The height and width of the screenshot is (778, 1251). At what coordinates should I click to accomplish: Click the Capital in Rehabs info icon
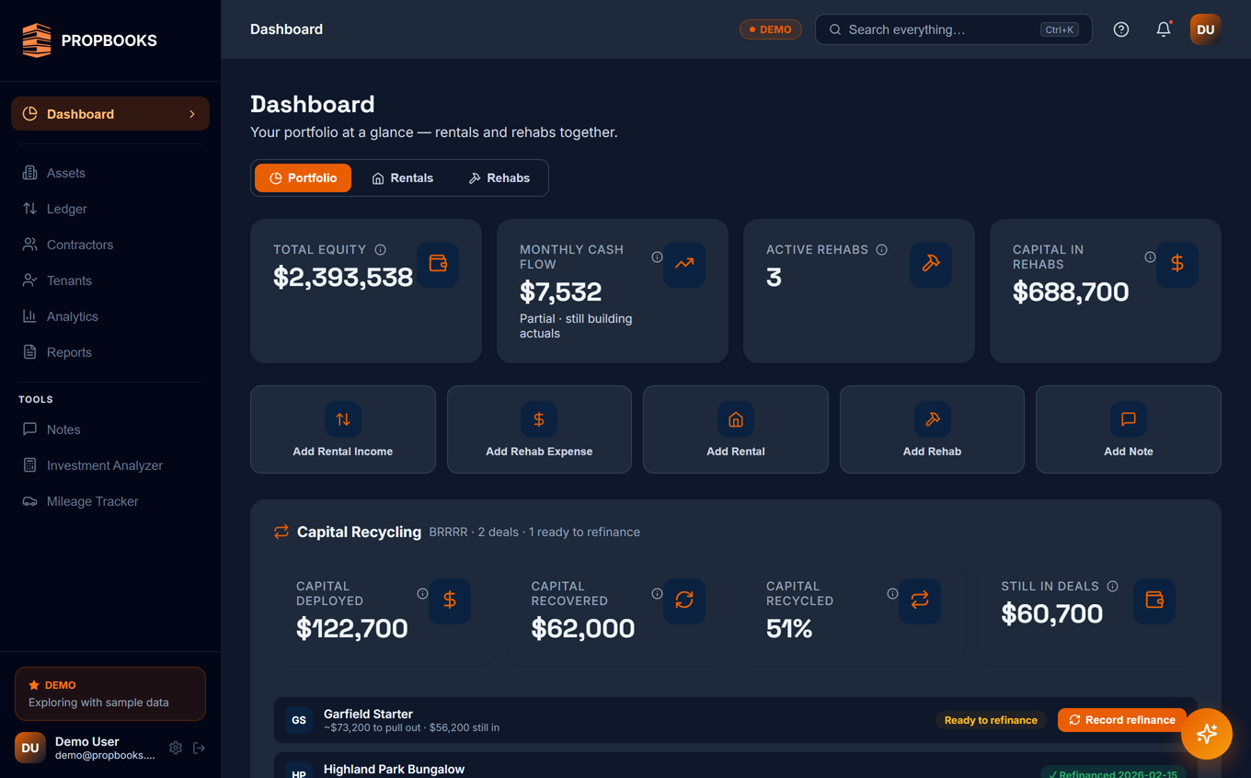pyautogui.click(x=1150, y=257)
